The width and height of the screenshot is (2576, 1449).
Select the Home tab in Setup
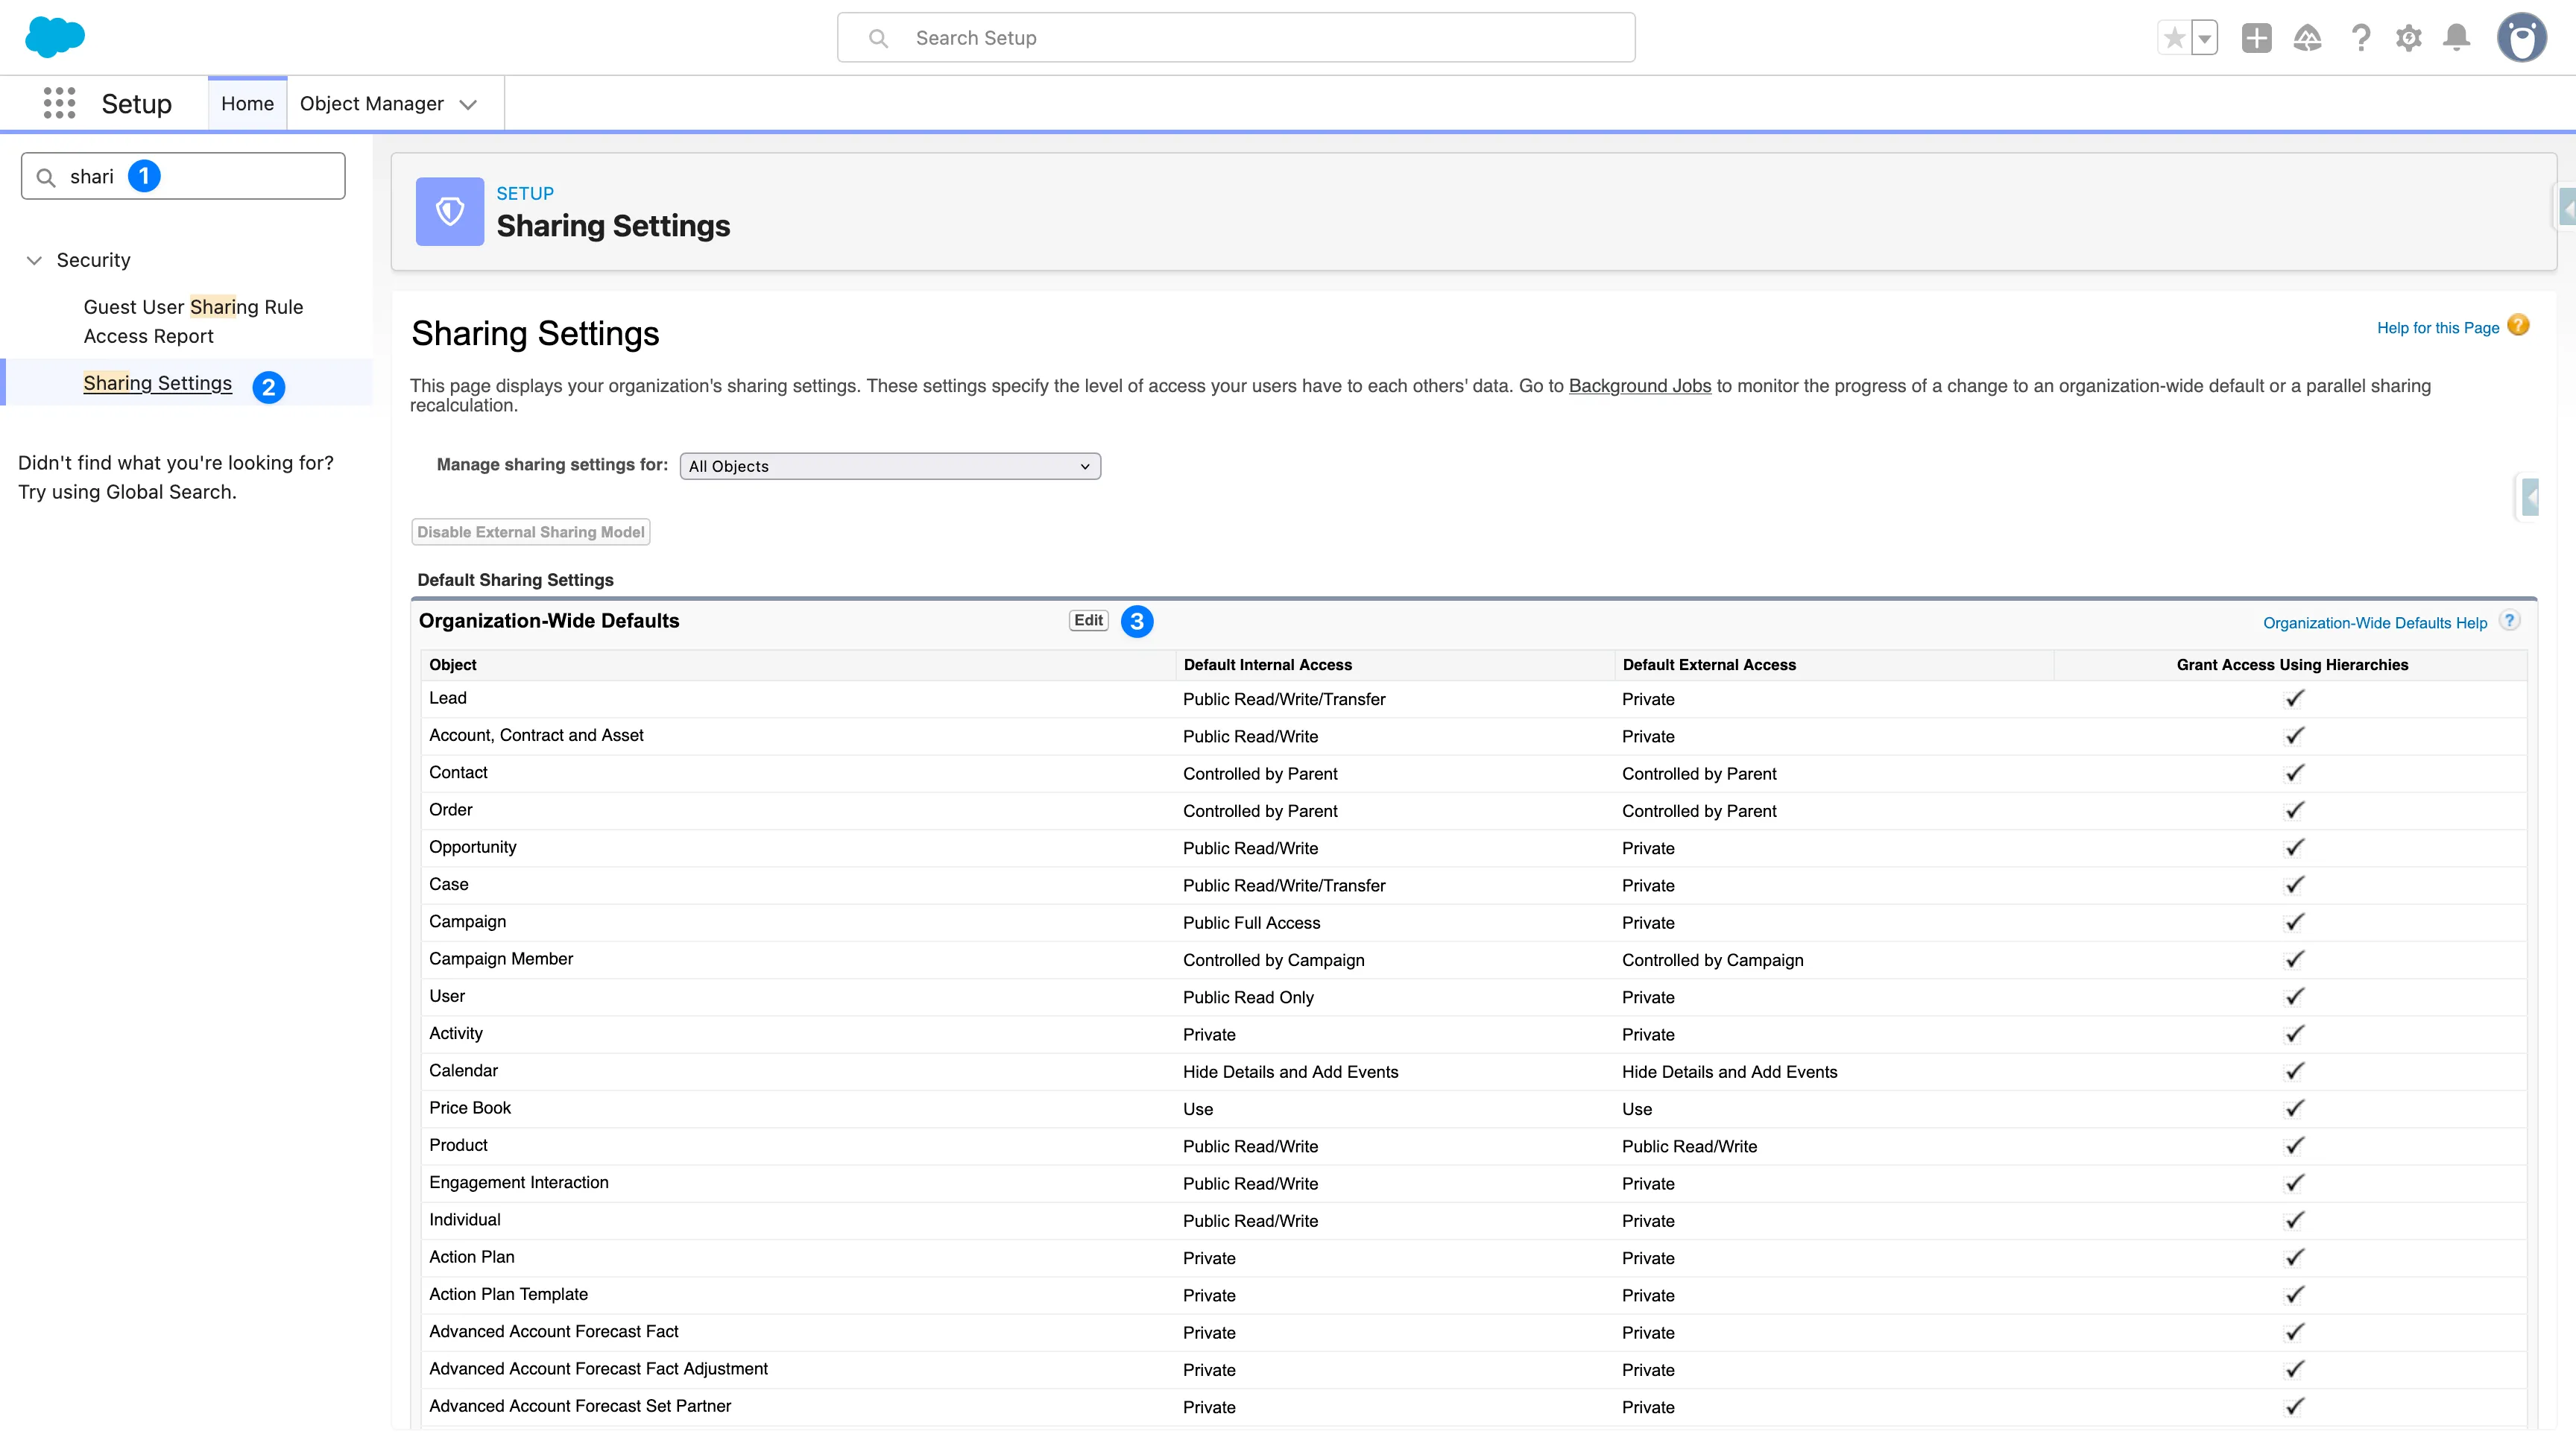pos(247,103)
